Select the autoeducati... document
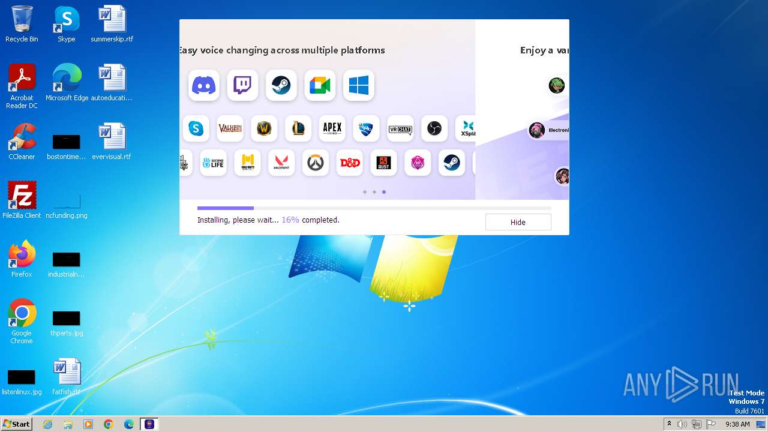The image size is (768, 432). [x=112, y=83]
